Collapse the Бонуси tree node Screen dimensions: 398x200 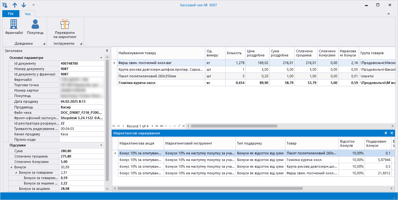click(11, 167)
